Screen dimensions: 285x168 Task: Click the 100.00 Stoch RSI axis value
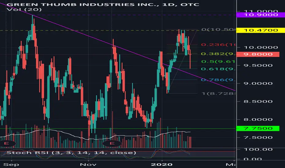258,149
